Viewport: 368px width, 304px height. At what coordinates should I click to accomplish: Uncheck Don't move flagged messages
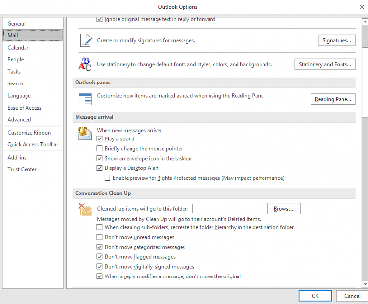point(99,257)
